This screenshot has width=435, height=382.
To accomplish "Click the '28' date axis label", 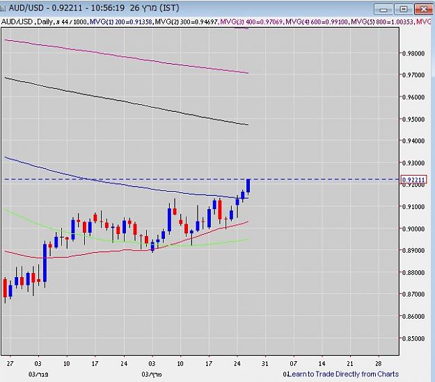I will (x=379, y=363).
